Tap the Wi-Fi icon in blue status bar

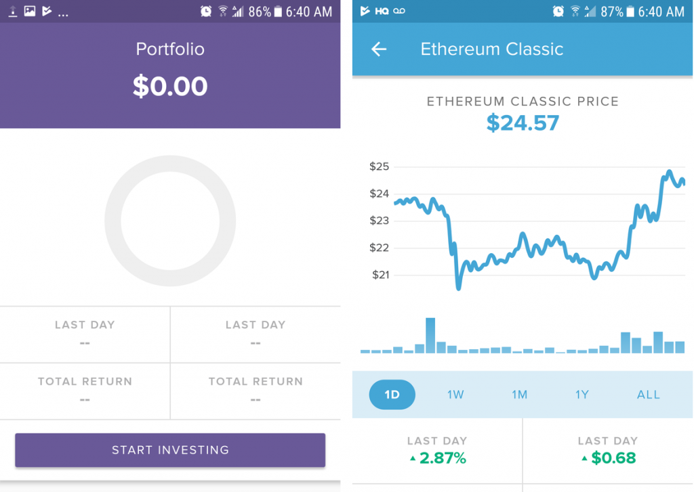(575, 12)
